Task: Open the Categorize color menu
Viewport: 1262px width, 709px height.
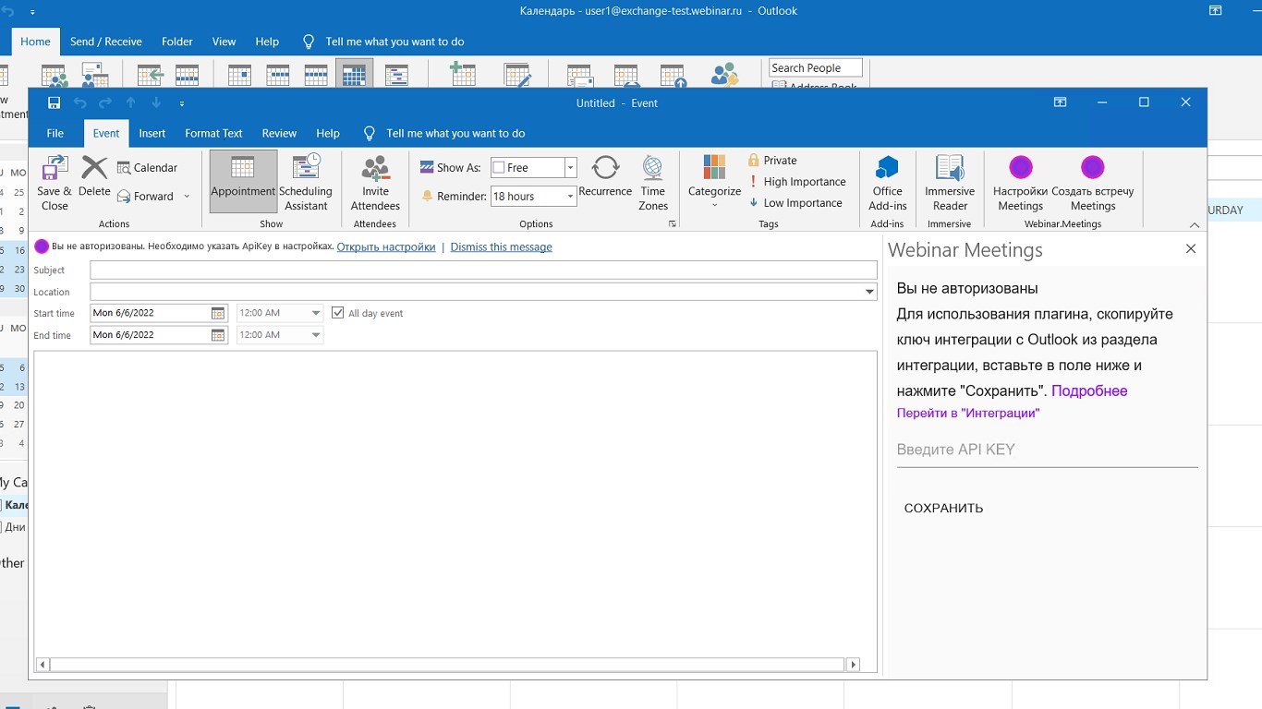Action: (714, 182)
